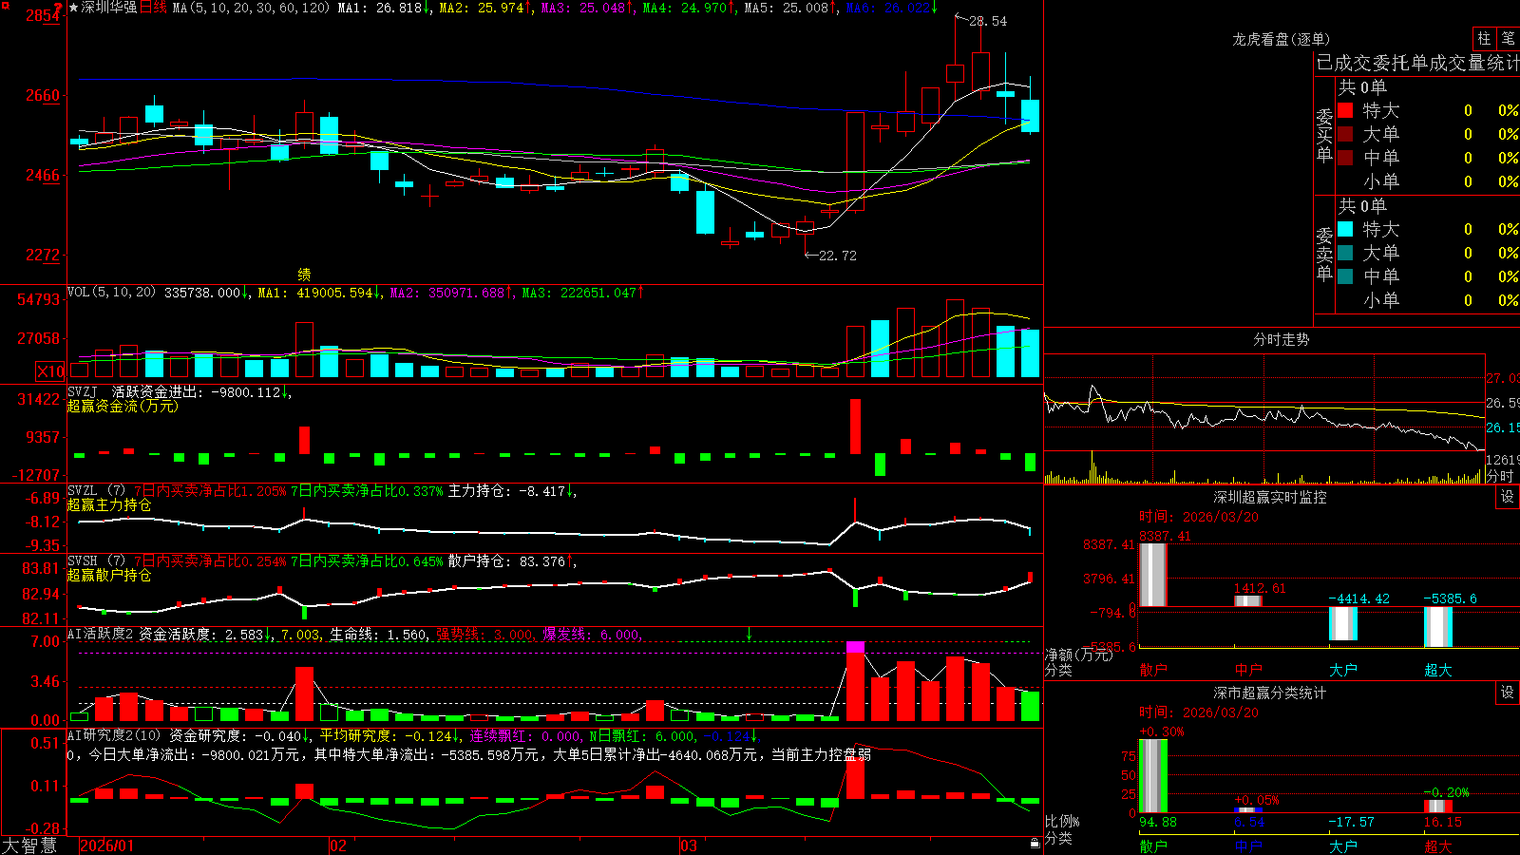Select the 深圳超赢实时监控 panel title
Image resolution: width=1520 pixels, height=855 pixels.
(x=1269, y=497)
